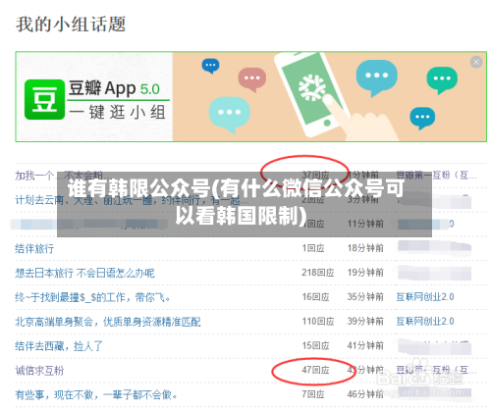
Task: Select the 39分钟前 timestamp
Action: pyautogui.click(x=365, y=322)
